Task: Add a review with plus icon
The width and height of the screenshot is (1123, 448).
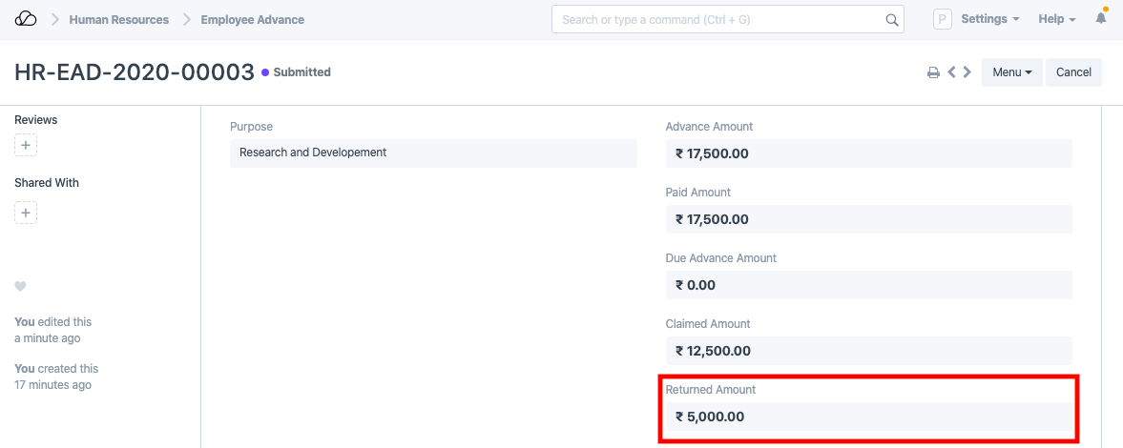Action: point(26,146)
